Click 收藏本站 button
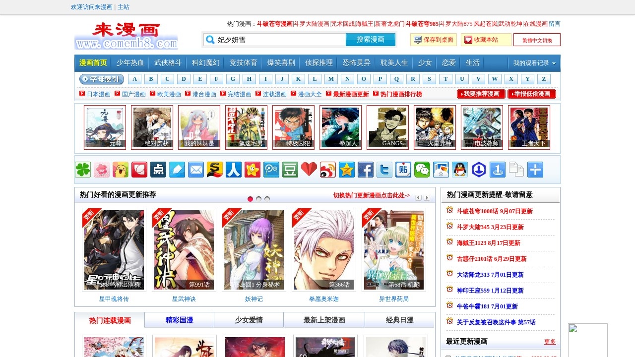The width and height of the screenshot is (635, 357). point(486,40)
